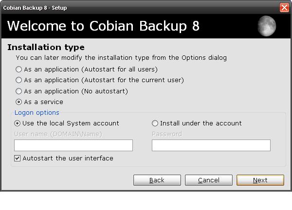Toggle 'Autostart the user interface' checkbox

click(18, 158)
